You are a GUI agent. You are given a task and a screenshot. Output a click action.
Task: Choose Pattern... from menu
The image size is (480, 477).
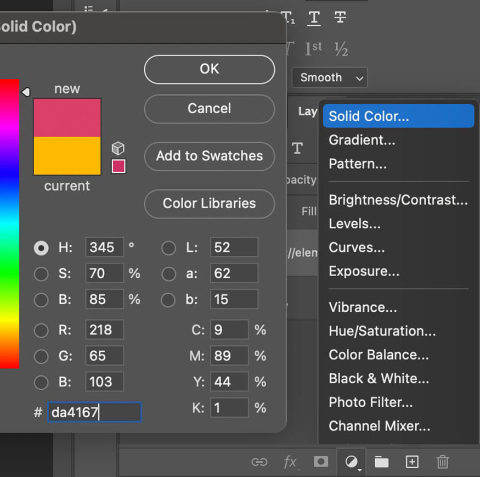398,164
